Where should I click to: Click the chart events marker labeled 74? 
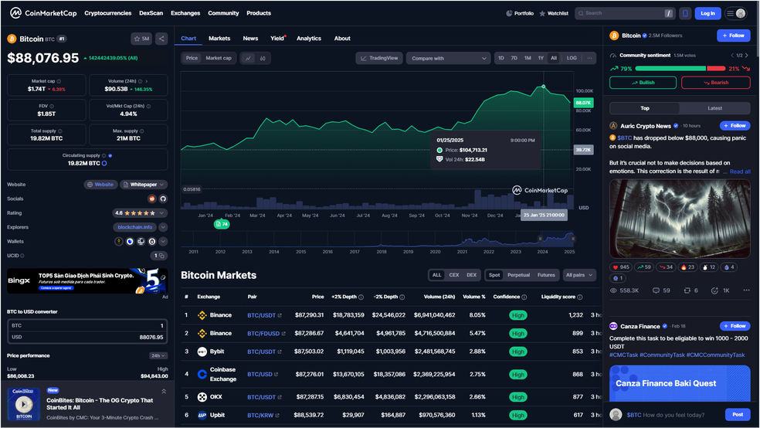[x=222, y=224]
